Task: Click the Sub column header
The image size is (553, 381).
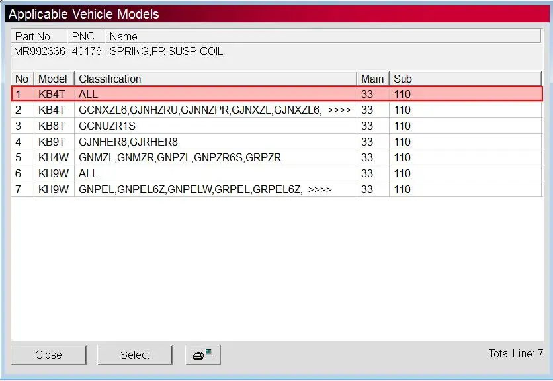Action: tap(465, 79)
